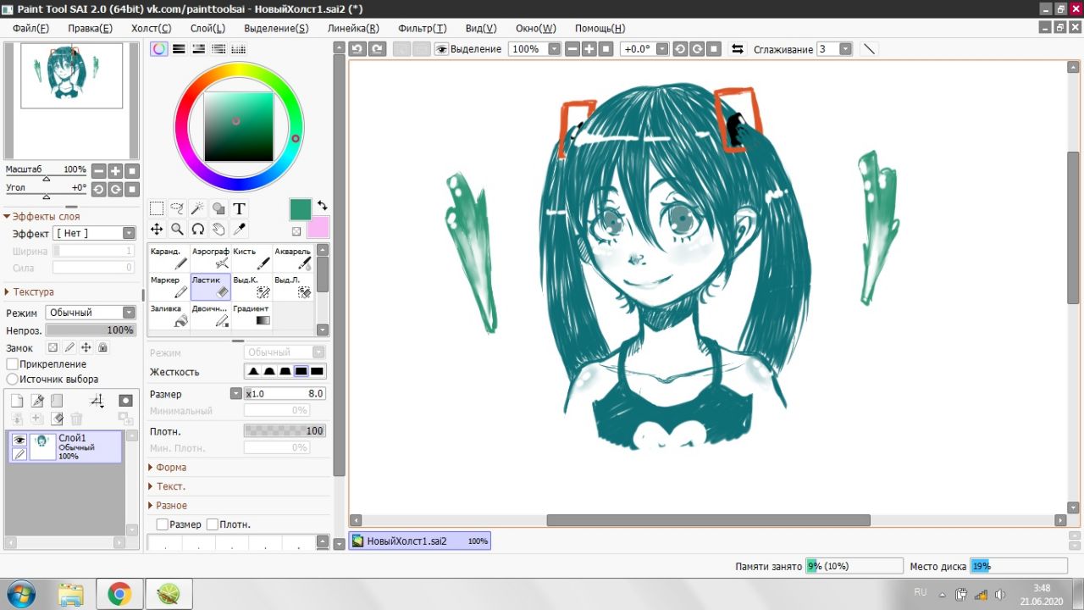The width and height of the screenshot is (1084, 610).
Task: Flip view horizontally with arrows icon
Action: tap(738, 49)
